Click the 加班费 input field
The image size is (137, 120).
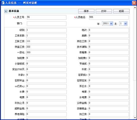(x=46, y=58)
